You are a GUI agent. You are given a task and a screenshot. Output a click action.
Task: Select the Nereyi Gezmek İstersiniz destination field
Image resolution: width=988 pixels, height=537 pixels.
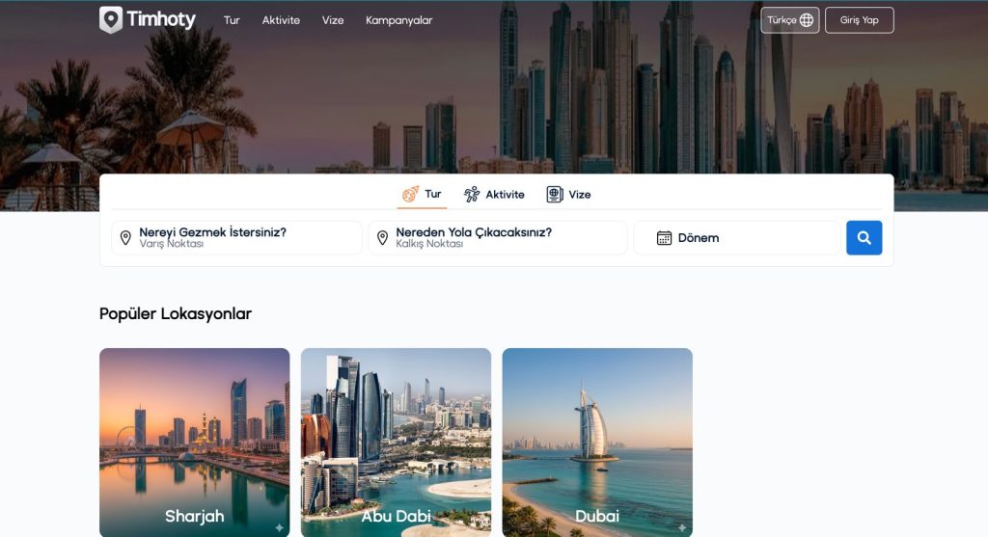(237, 237)
